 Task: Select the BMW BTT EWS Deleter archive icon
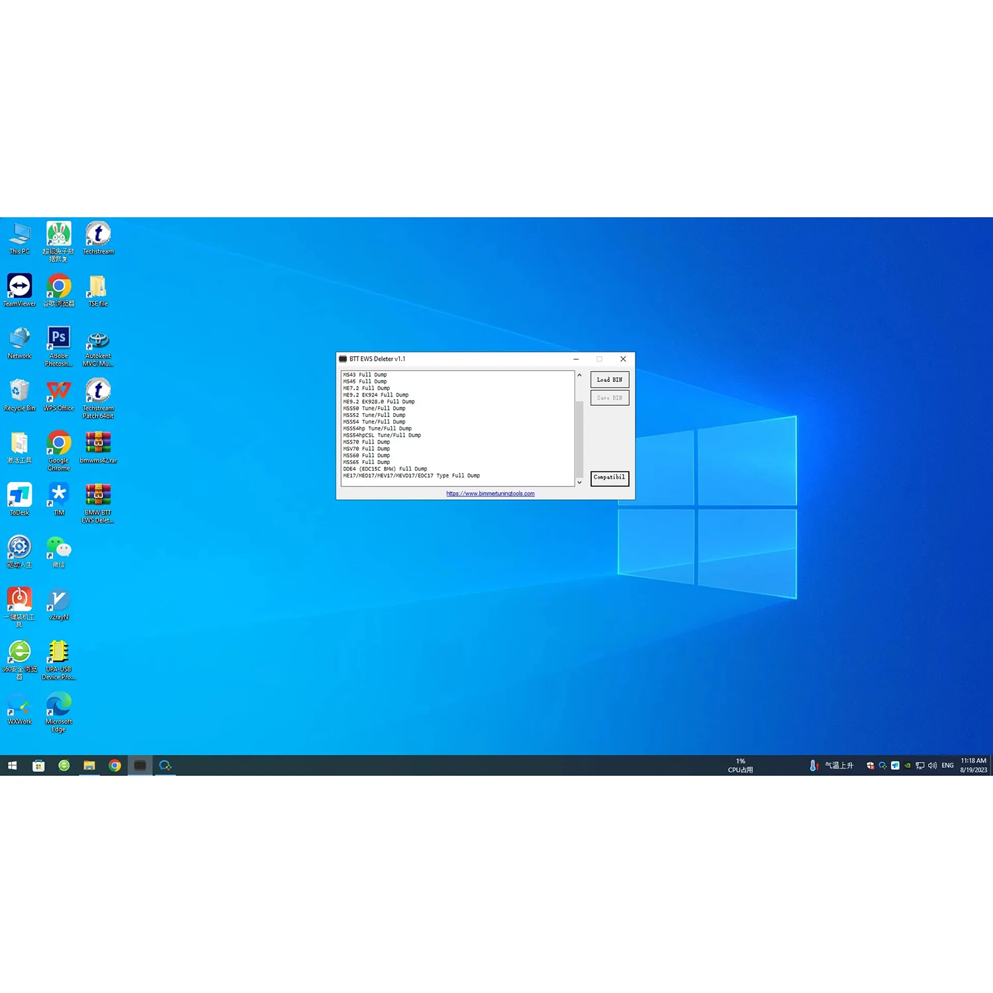coord(98,503)
